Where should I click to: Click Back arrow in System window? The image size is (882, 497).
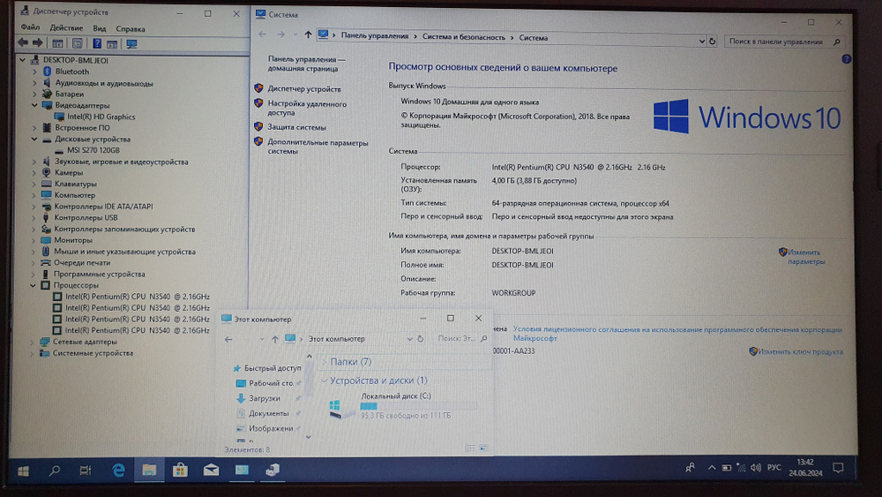tap(263, 34)
